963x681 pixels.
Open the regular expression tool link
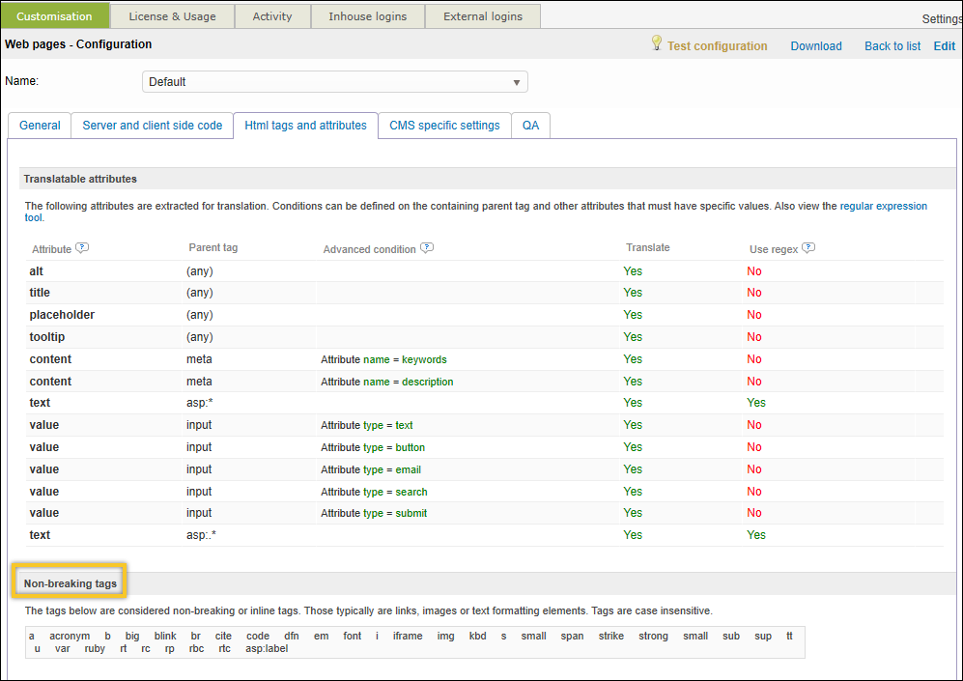pos(883,206)
